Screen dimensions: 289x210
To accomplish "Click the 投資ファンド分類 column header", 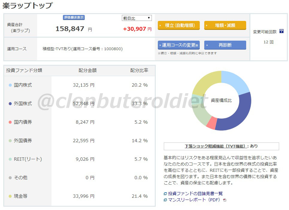I will 24,70.
